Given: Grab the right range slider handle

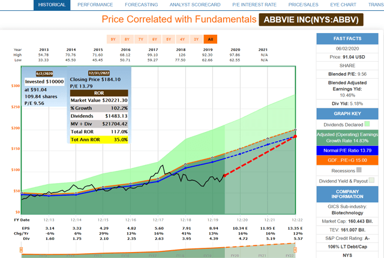Looking at the screenshot, I should coord(295,250).
